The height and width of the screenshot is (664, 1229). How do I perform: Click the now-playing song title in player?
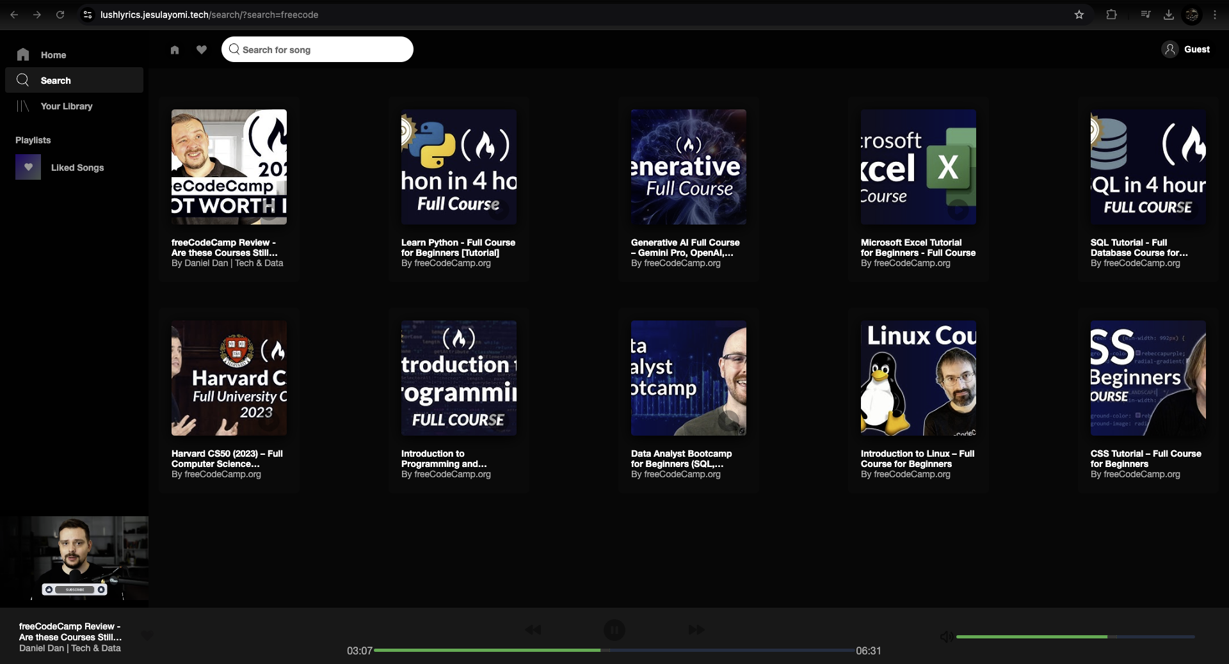coord(70,631)
